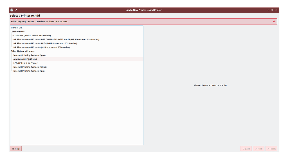Screen dimensions: 288x163
Task: Select the HP Photosmart 6520 LPT #2 printer
Action: tap(45, 43)
